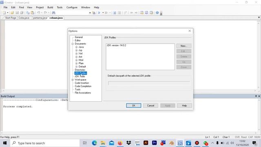
Task: Click the navigate Forward arrow icon
Action: click(136, 13)
